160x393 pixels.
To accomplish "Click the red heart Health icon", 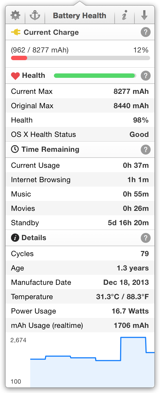I will click(15, 76).
